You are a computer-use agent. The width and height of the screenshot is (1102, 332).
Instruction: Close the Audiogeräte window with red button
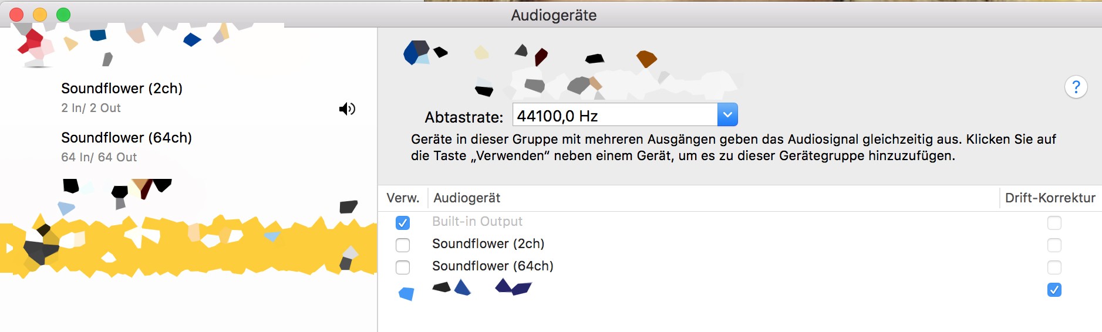tap(16, 15)
